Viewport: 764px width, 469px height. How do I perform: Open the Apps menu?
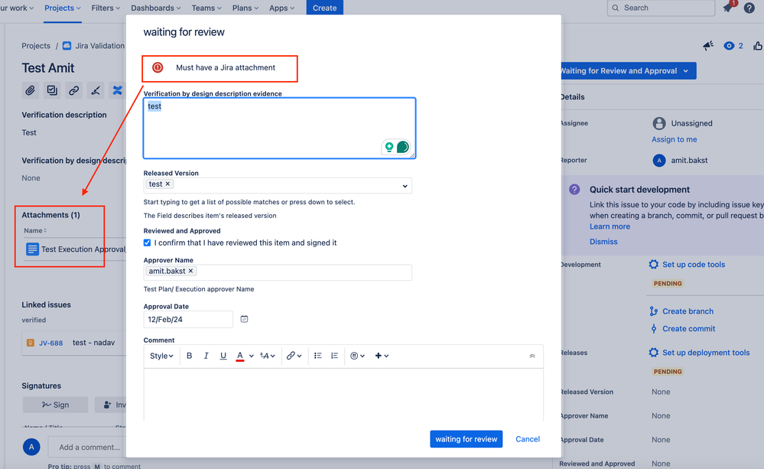pyautogui.click(x=281, y=8)
